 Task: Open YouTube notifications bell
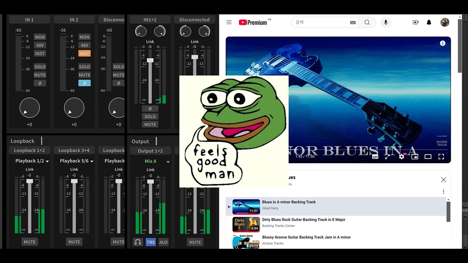click(429, 22)
